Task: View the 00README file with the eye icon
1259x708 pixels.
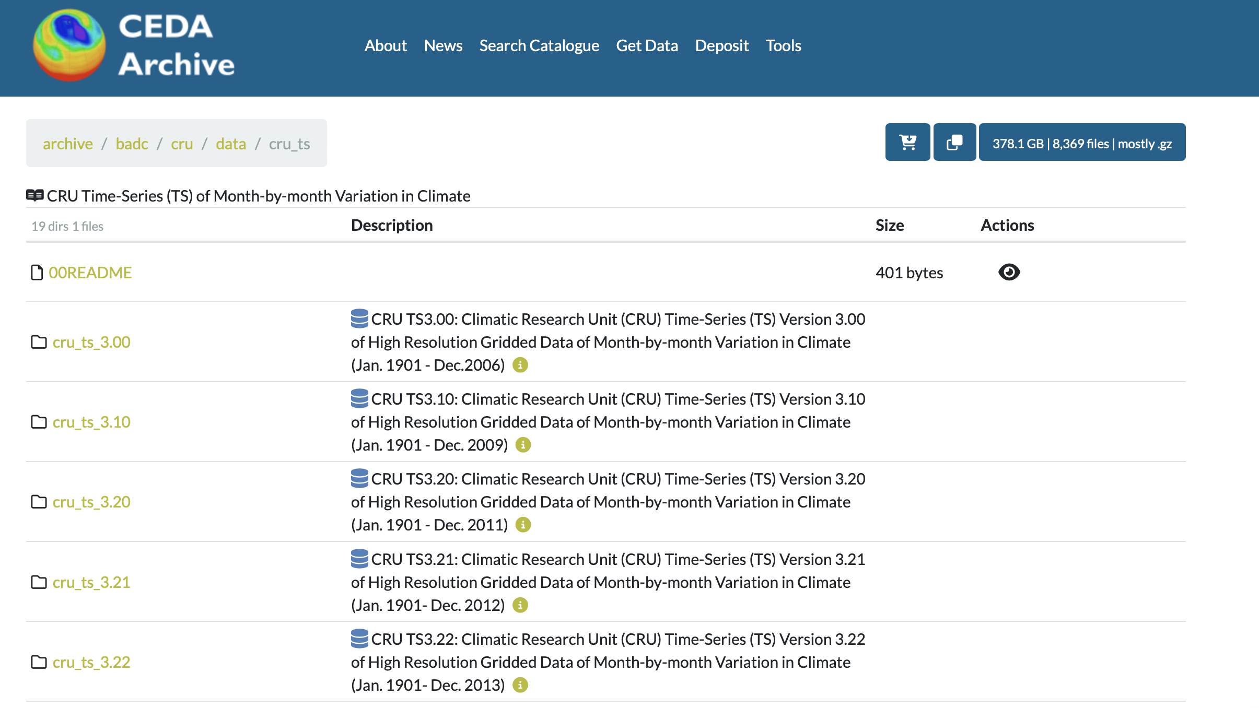Action: (1009, 272)
